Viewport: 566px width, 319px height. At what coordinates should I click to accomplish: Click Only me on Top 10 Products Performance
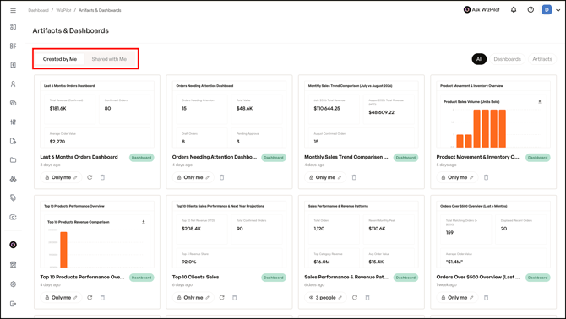tap(61, 298)
